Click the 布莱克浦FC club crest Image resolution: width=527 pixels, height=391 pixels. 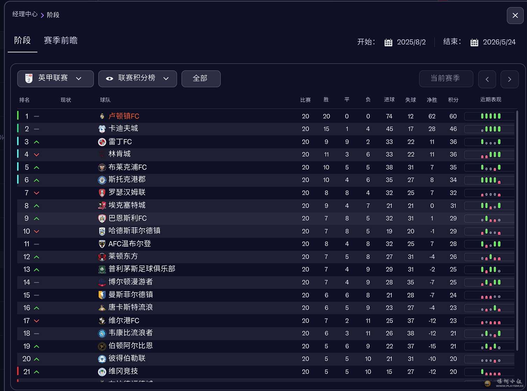tap(102, 167)
